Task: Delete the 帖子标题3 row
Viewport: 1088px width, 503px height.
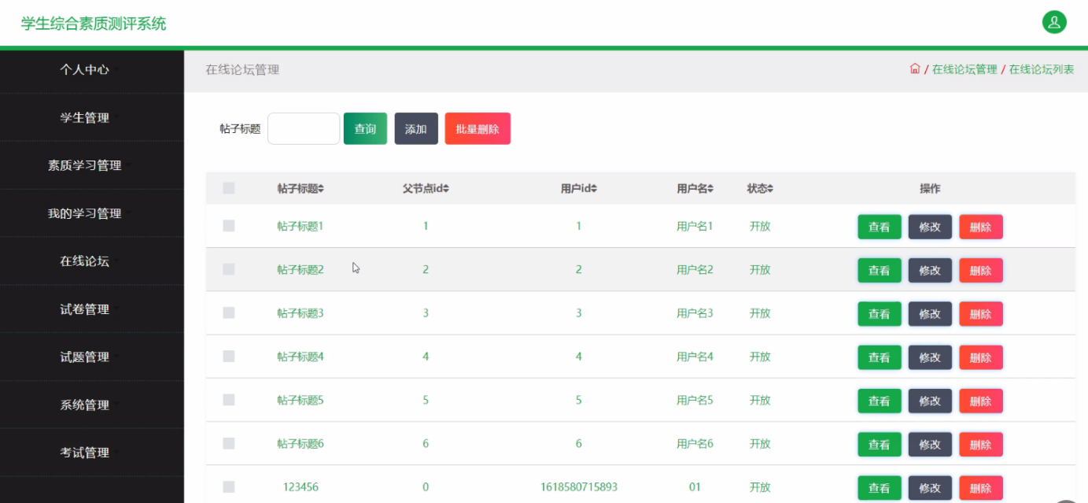Action: click(x=980, y=314)
